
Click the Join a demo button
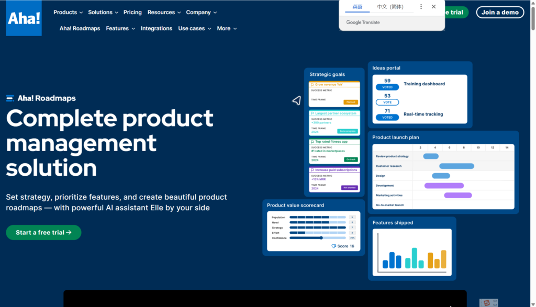click(x=499, y=12)
